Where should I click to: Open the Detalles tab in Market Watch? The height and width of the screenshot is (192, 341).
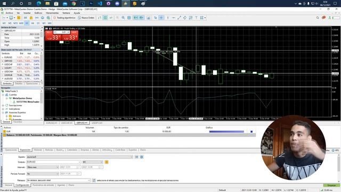click(19, 84)
